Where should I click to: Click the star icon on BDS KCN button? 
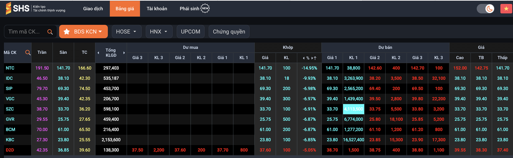coord(67,32)
